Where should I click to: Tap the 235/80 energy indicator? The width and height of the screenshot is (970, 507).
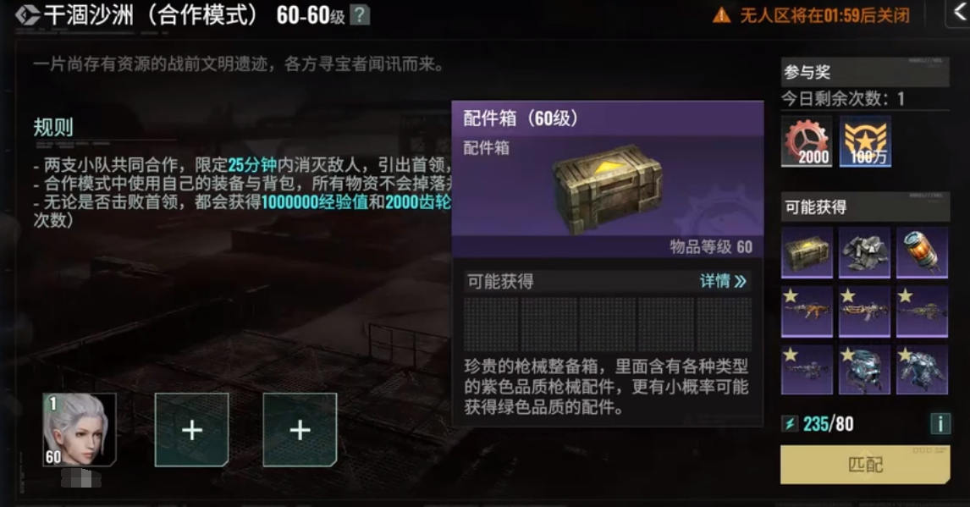[818, 423]
